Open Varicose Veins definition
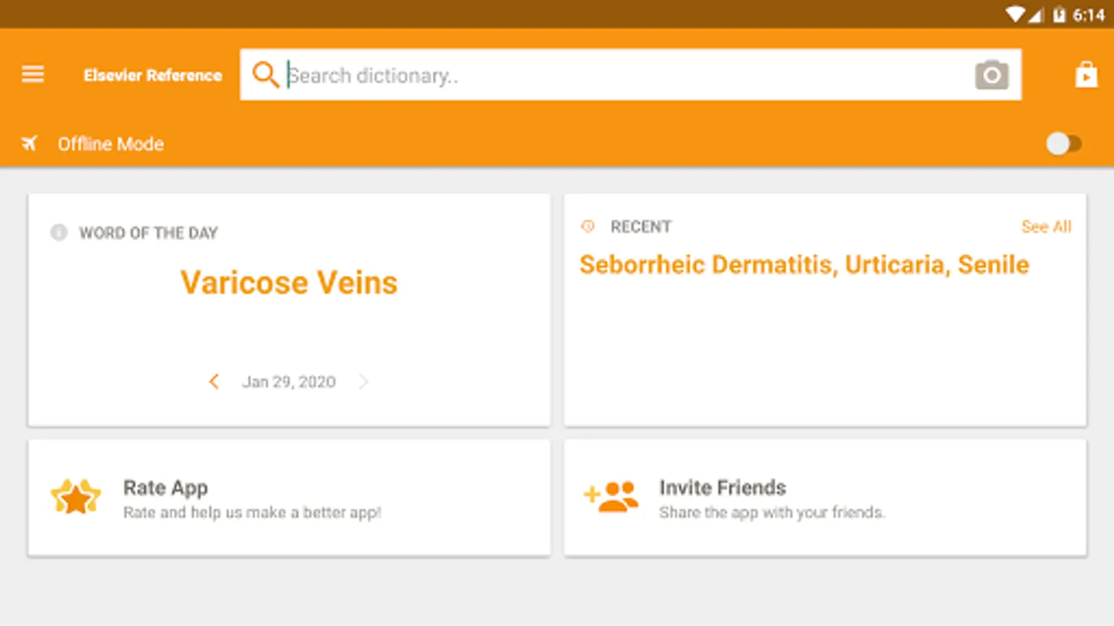The image size is (1114, 626). click(x=289, y=282)
